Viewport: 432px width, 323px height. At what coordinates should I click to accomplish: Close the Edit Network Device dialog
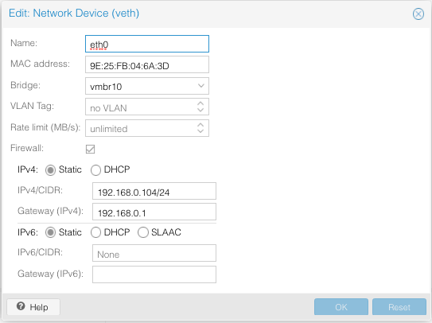(418, 14)
